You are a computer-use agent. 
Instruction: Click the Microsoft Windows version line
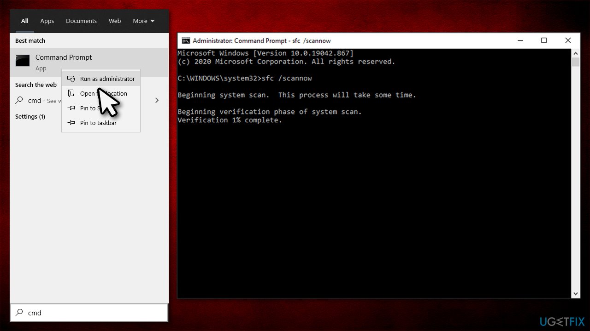(265, 53)
